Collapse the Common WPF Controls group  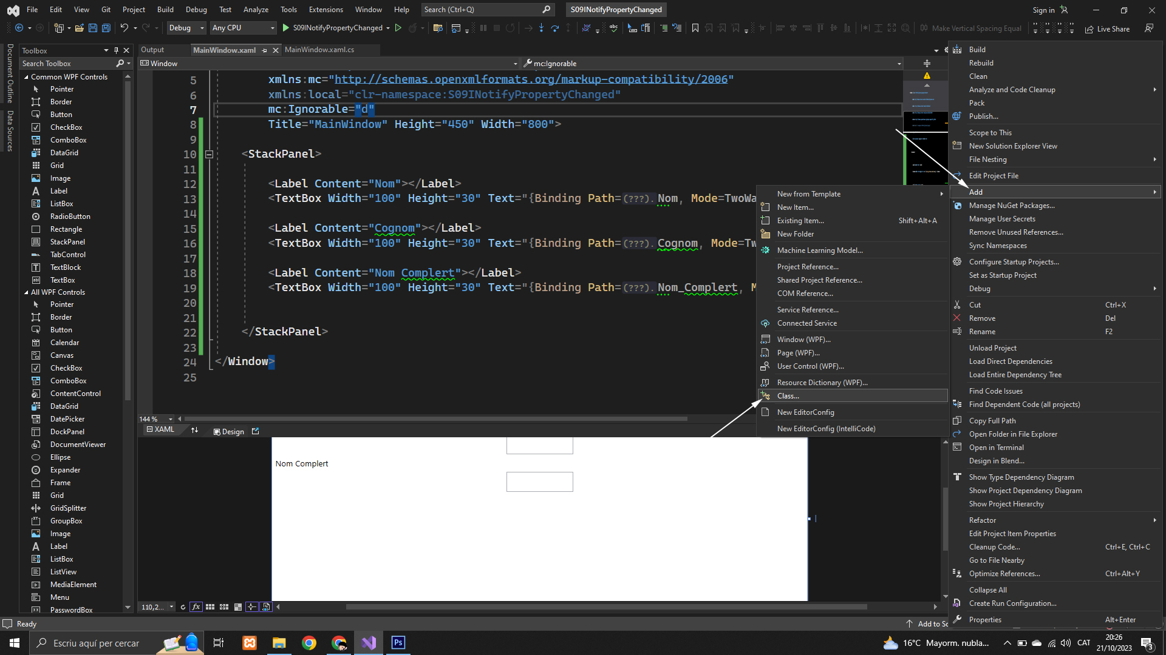[x=26, y=77]
